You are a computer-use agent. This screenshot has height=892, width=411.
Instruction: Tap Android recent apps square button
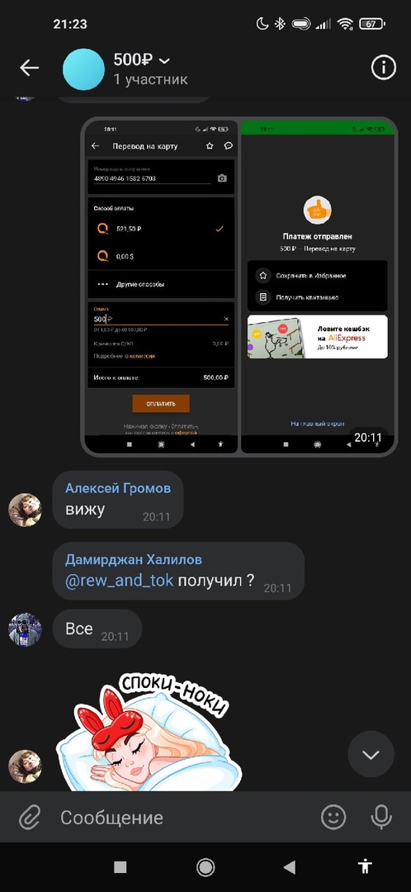point(120,867)
